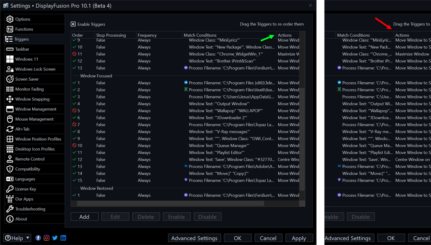Select the 'Output Window' trigger row
The width and height of the screenshot is (431, 245).
pos(185,104)
